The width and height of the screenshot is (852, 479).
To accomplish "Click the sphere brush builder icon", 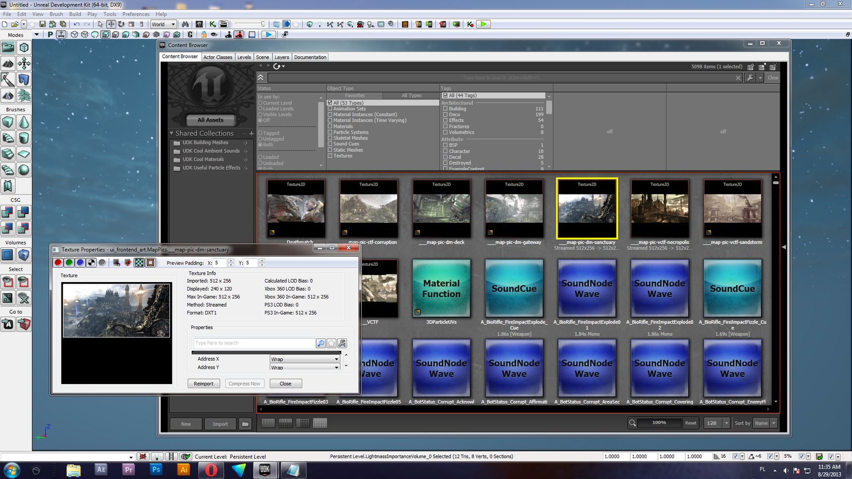I will point(24,170).
